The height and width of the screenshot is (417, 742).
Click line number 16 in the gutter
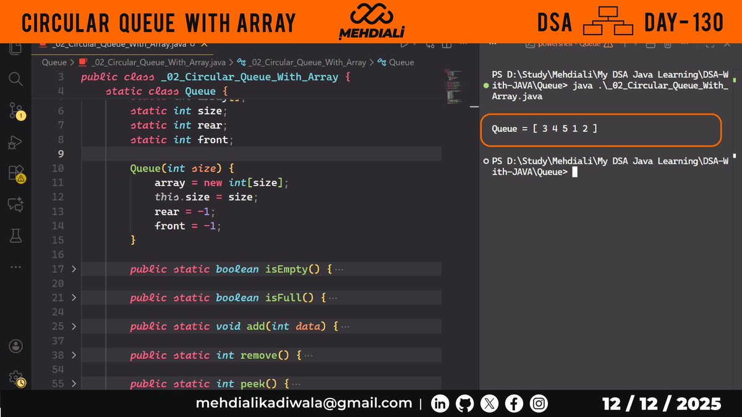point(58,255)
